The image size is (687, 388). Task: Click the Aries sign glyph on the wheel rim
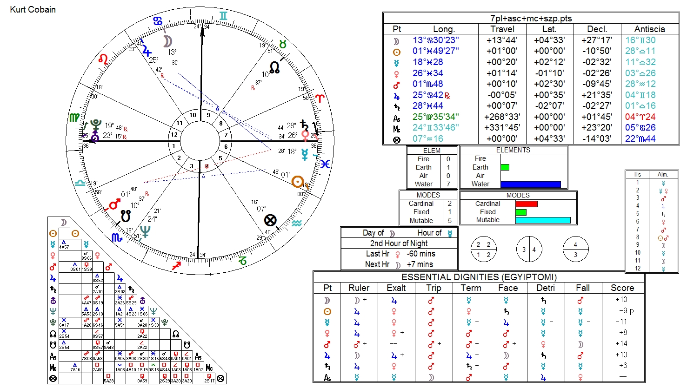coord(321,98)
